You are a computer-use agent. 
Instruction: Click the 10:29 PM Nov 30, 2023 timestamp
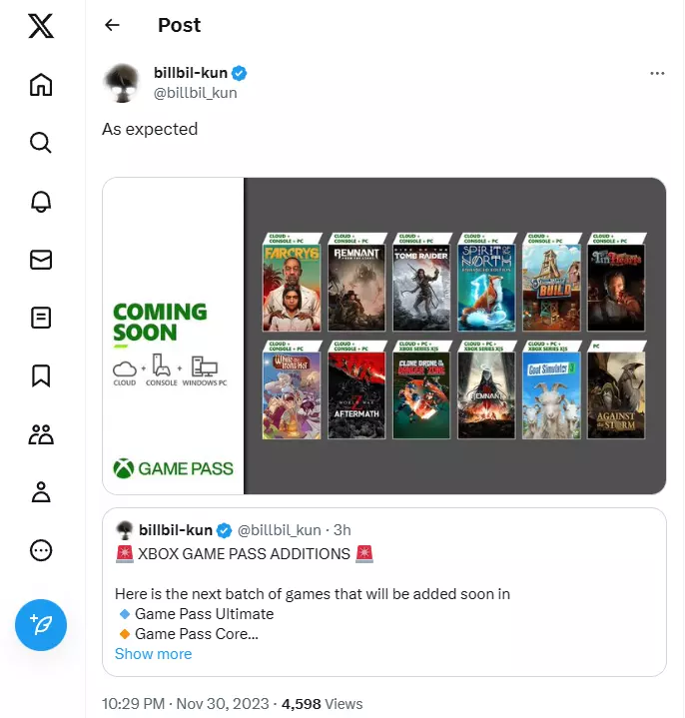pyautogui.click(x=186, y=703)
